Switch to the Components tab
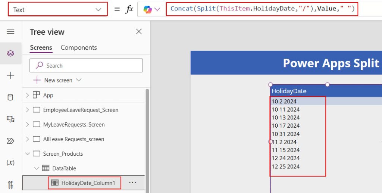The width and height of the screenshot is (382, 193). [79, 47]
